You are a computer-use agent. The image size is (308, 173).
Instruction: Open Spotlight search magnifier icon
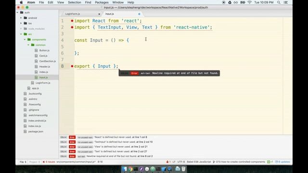279,2
